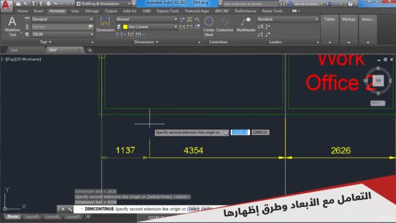The width and height of the screenshot is (396, 223).
Task: Click the wrench customize icon on command line
Action: point(70,209)
